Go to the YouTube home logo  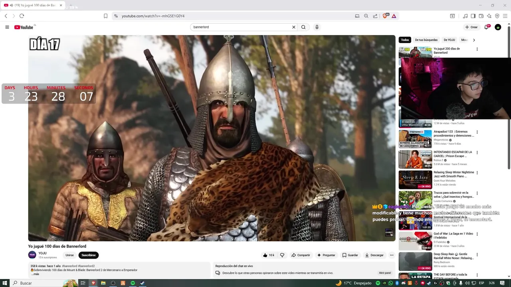click(x=24, y=27)
